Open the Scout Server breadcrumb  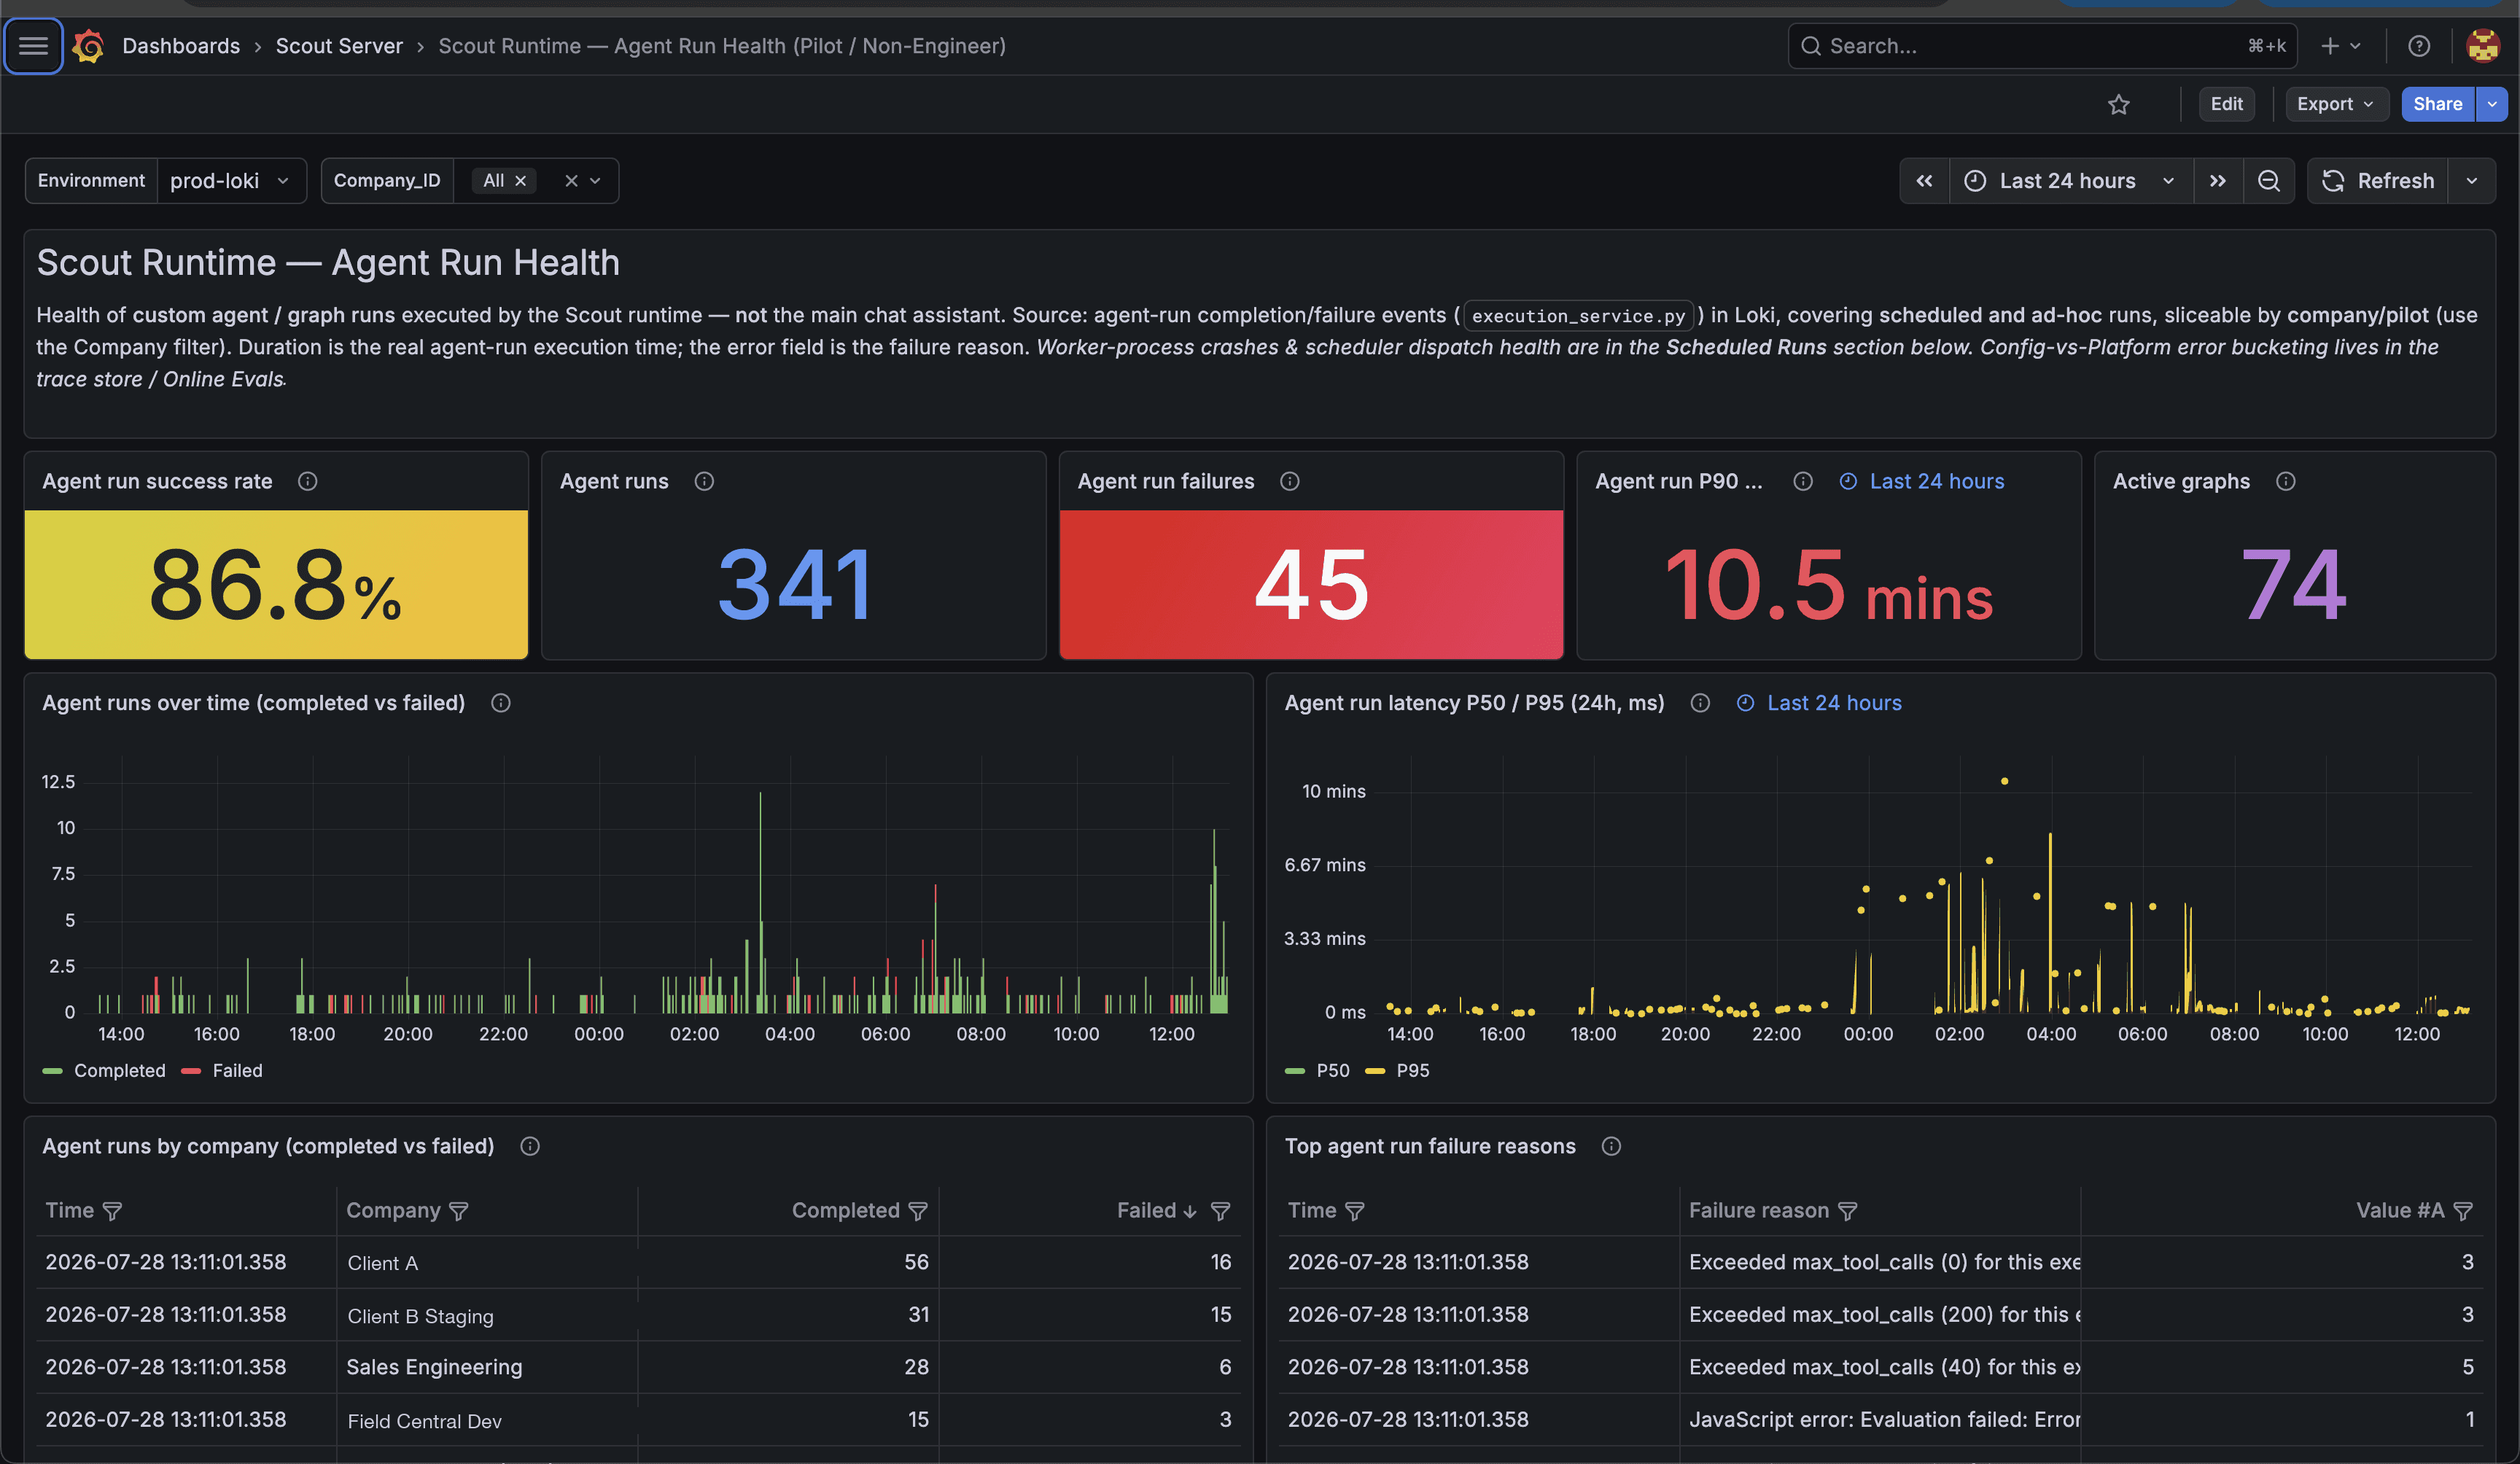[x=339, y=46]
